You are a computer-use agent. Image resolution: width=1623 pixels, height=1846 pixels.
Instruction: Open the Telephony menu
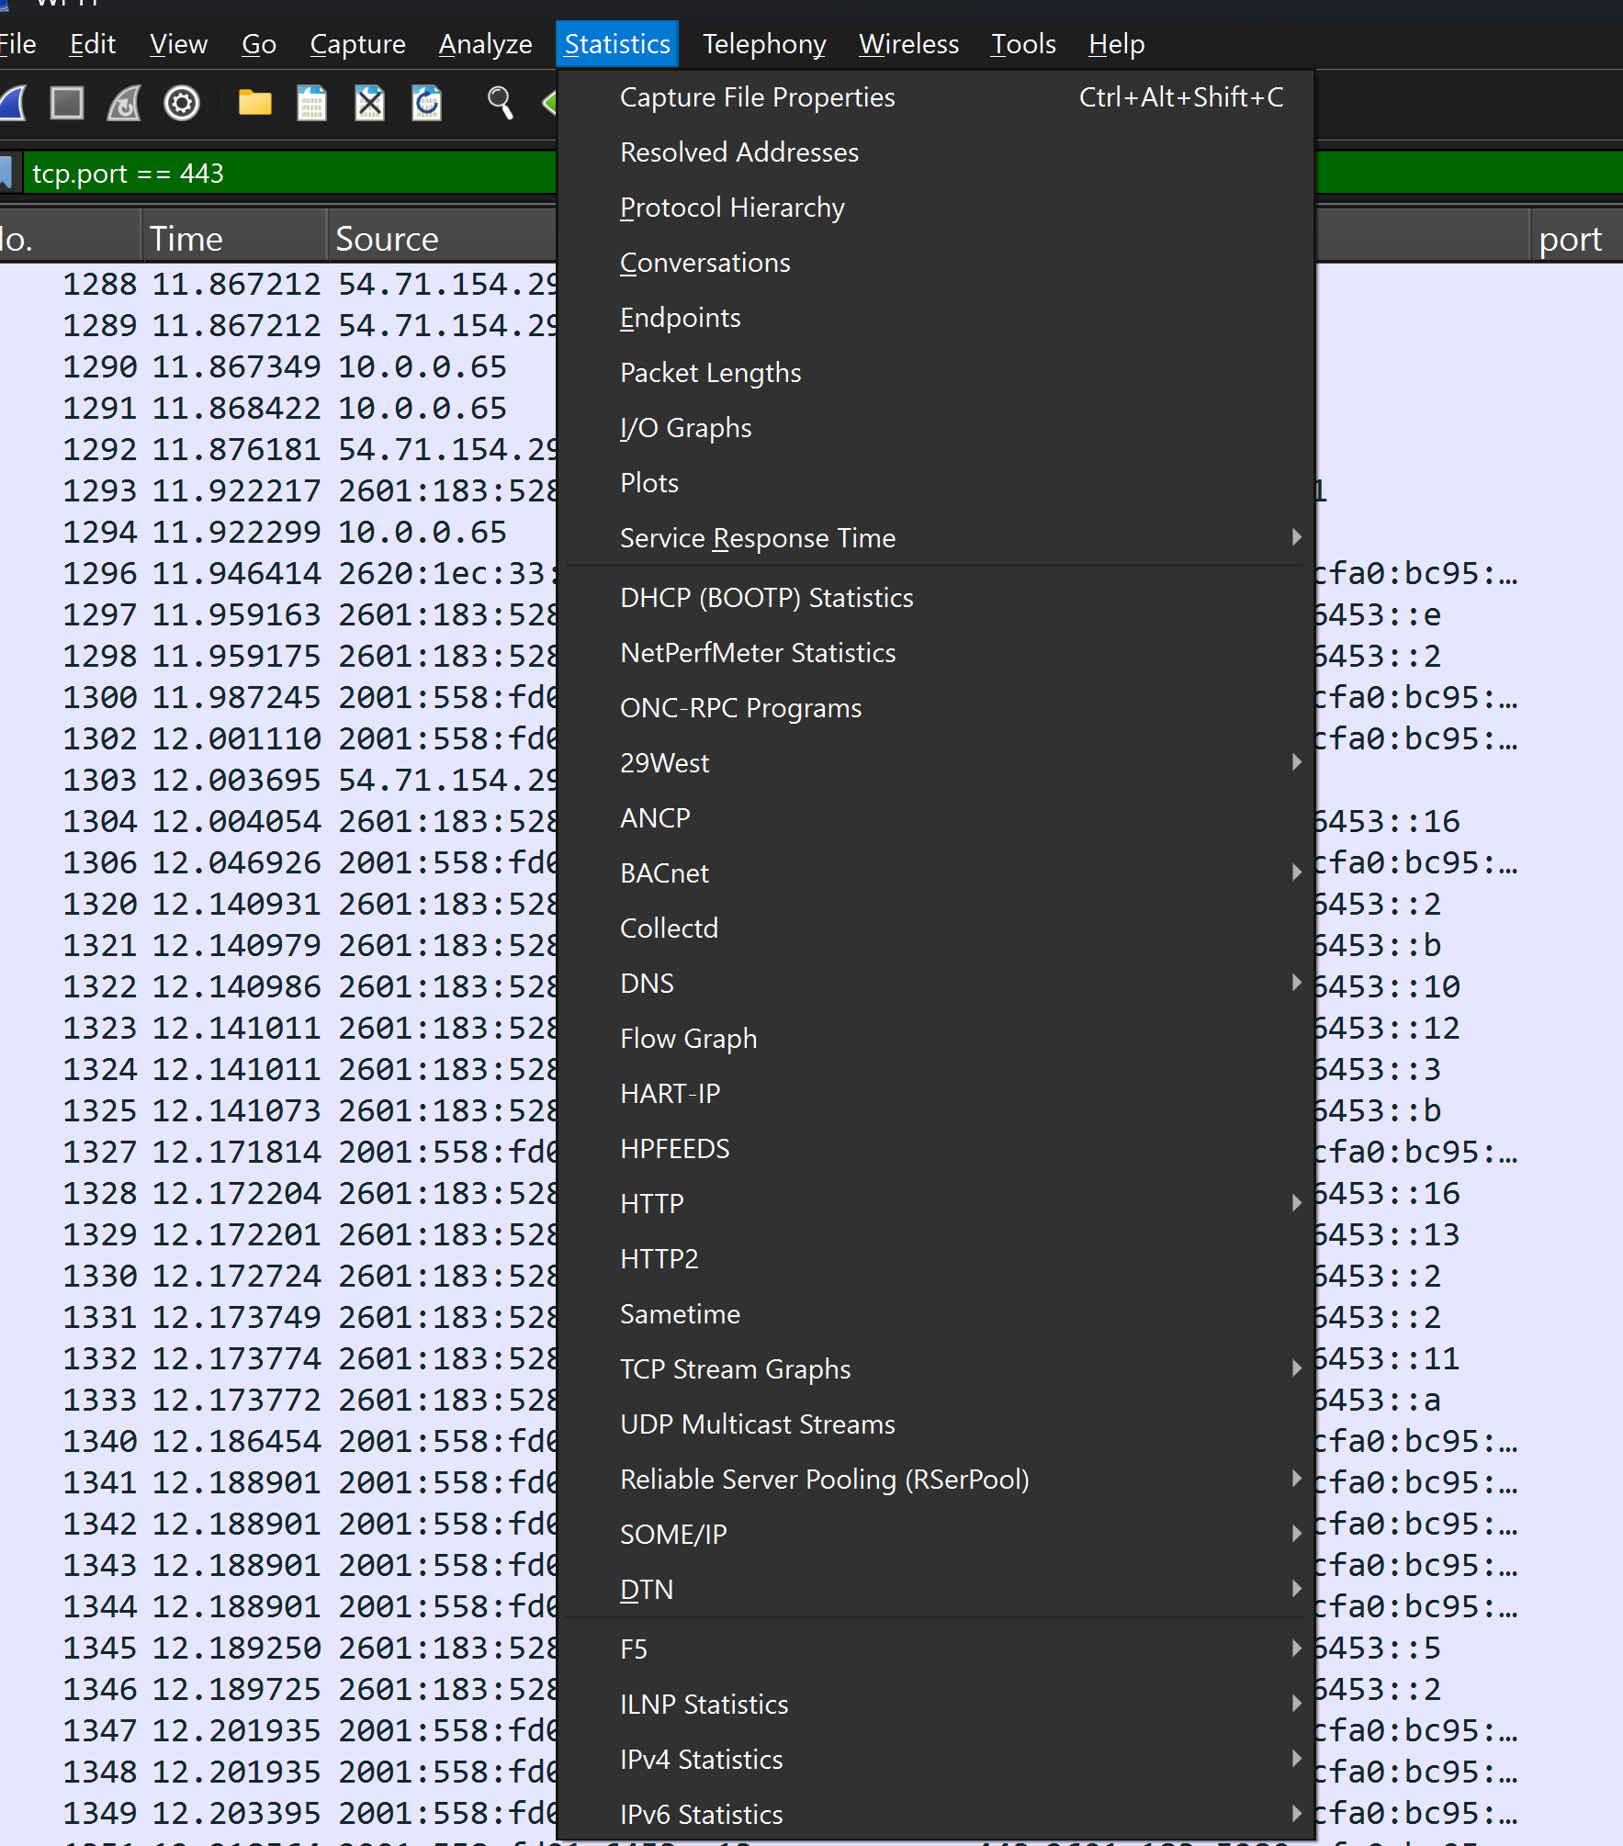764,44
